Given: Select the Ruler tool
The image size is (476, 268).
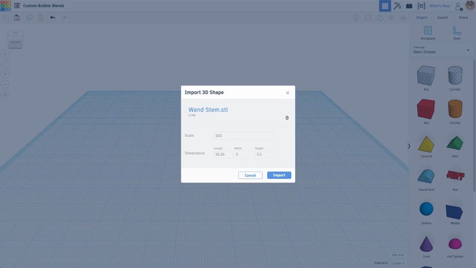Looking at the screenshot, I should [x=457, y=33].
